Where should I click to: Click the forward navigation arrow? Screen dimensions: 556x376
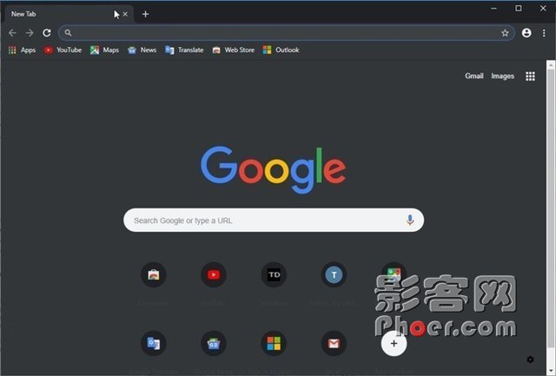30,33
